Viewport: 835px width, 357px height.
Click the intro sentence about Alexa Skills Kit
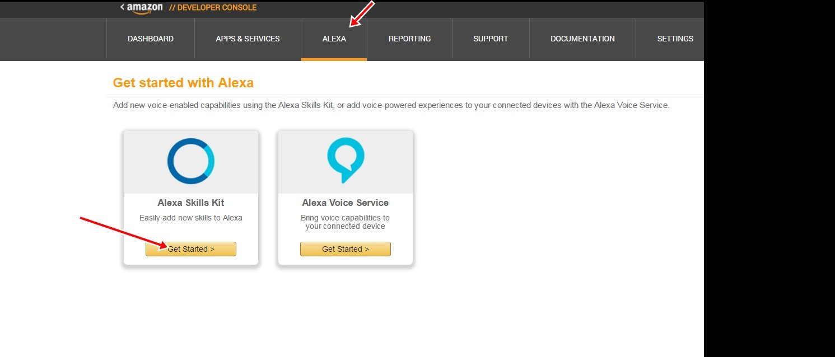pos(391,105)
